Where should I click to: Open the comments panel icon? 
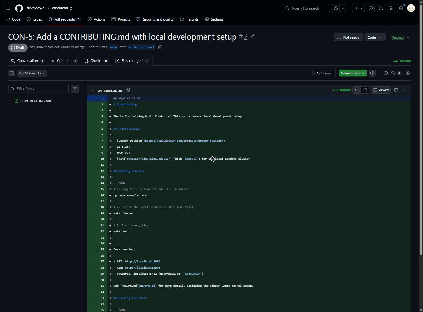[396, 73]
